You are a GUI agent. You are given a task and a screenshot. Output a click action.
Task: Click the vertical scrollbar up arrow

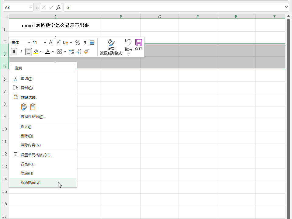coord(288,16)
